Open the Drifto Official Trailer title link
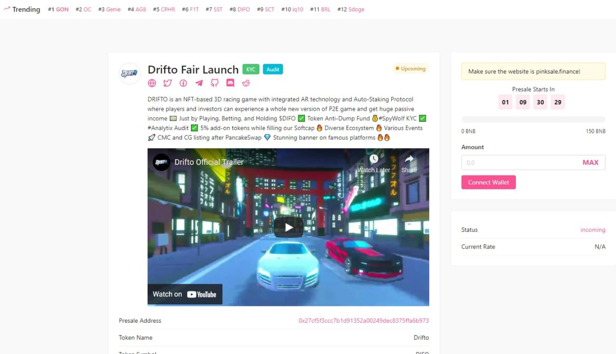Viewport: 616px width, 354px height. point(209,162)
